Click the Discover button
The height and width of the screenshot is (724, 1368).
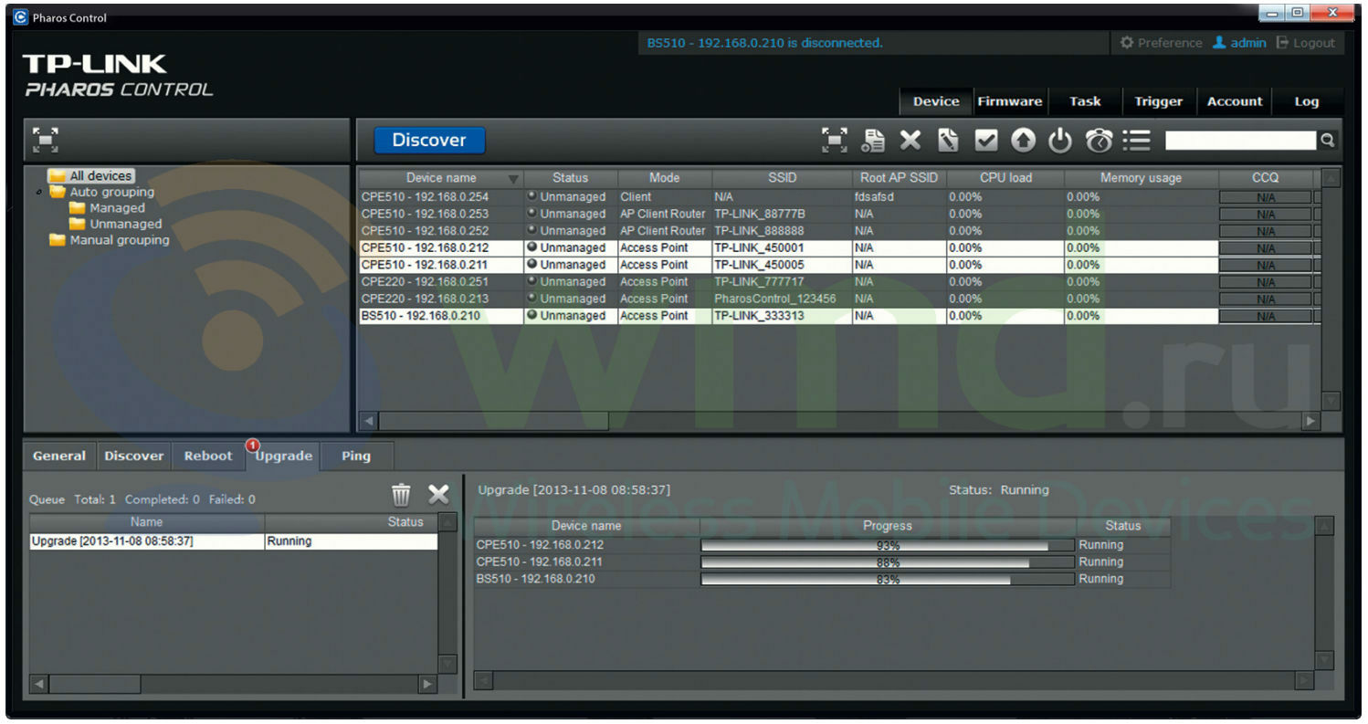[x=429, y=140]
